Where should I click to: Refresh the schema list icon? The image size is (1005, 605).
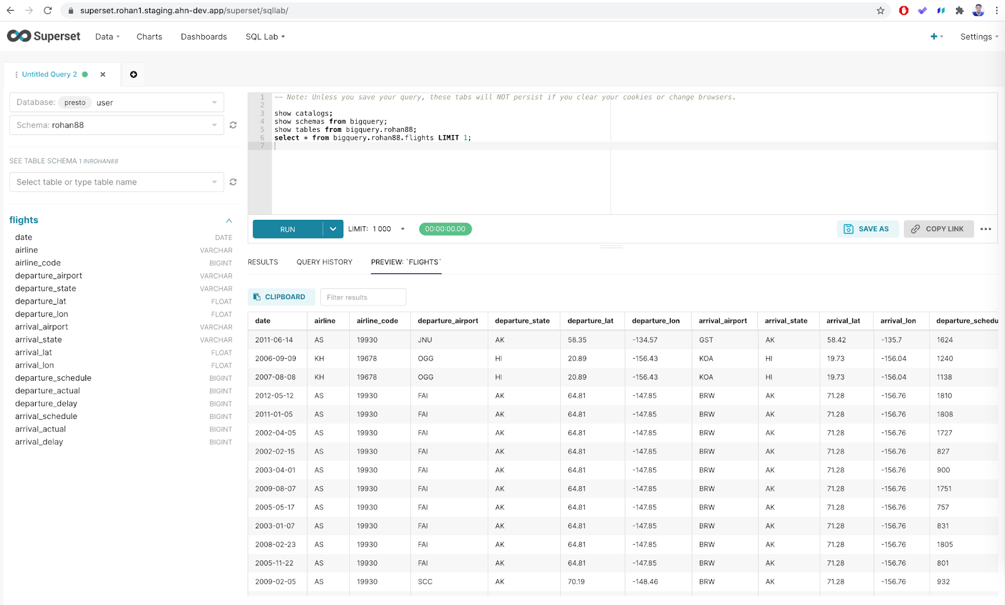(233, 125)
